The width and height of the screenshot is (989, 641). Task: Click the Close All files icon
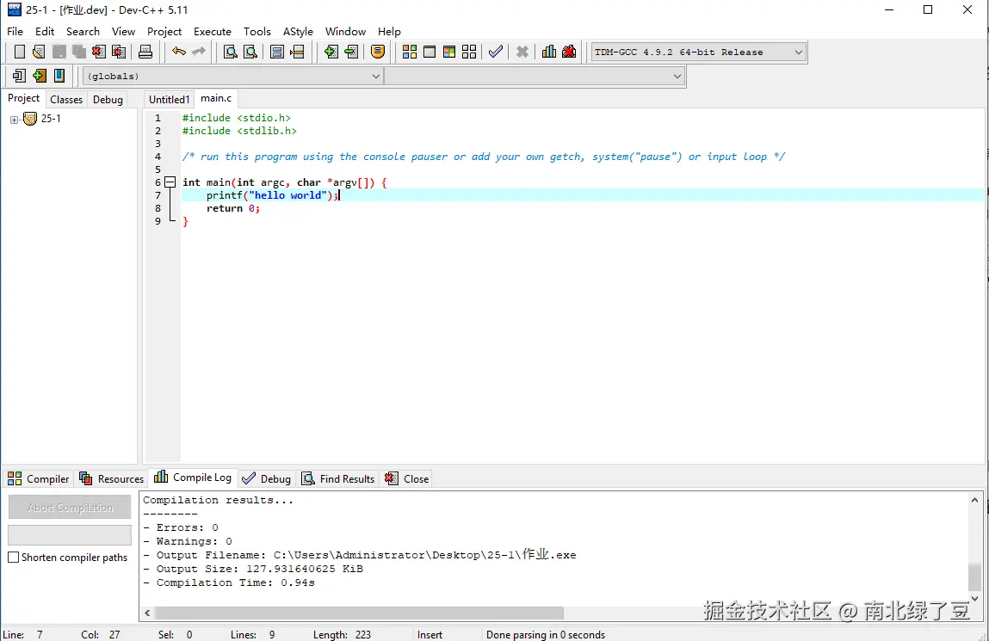point(119,52)
